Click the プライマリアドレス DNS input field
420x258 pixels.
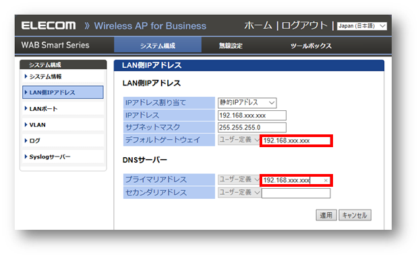[296, 180]
